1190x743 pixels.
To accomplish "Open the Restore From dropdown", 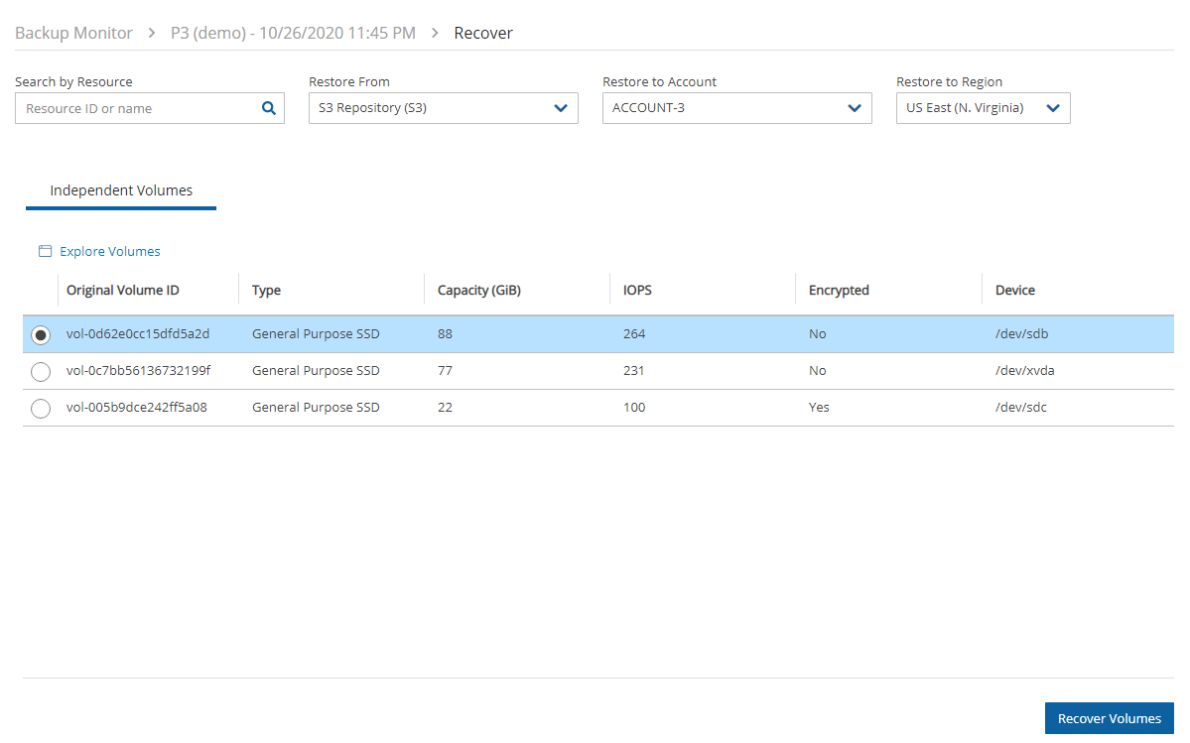I will [443, 108].
